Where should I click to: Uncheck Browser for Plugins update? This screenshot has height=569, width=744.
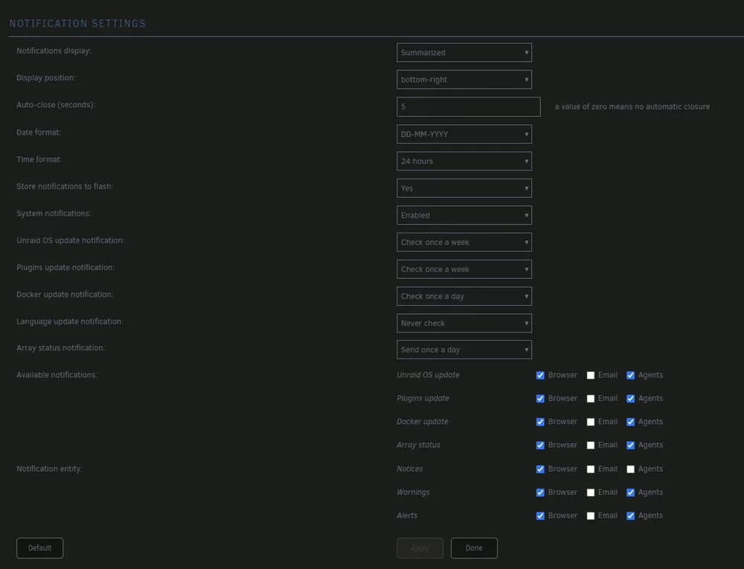(x=540, y=399)
